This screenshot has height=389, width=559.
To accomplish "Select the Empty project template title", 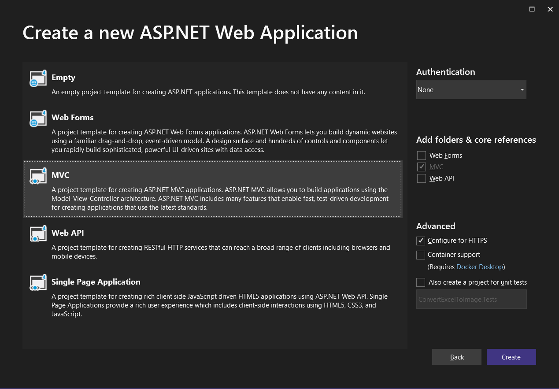I will pyautogui.click(x=63, y=78).
